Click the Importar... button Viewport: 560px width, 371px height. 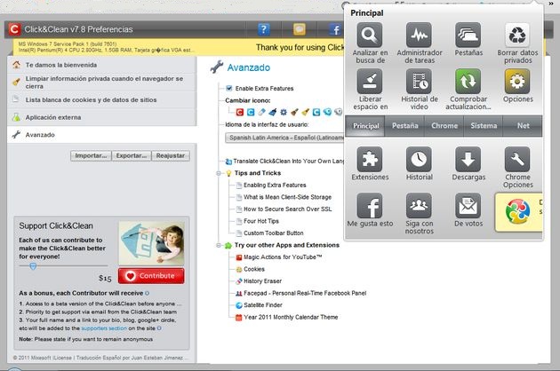click(x=91, y=156)
